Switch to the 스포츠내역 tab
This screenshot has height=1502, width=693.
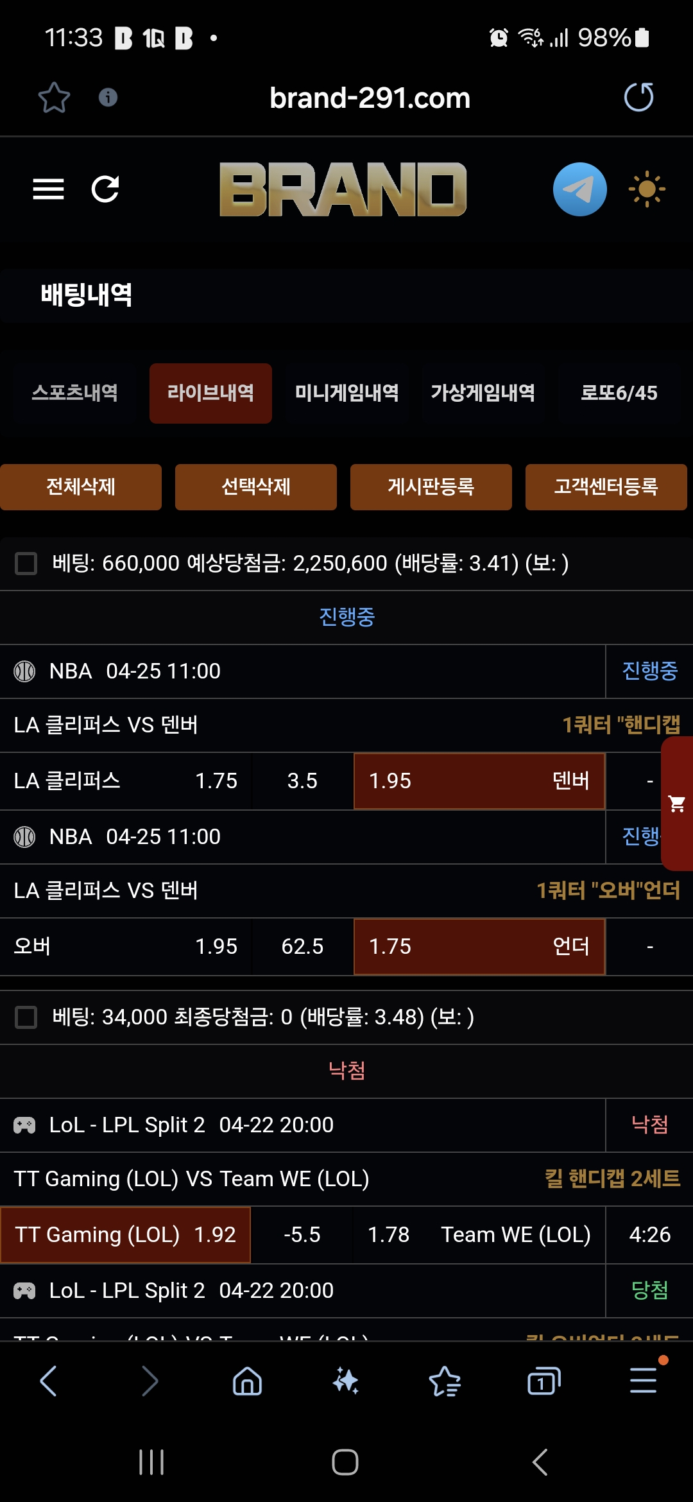point(75,393)
